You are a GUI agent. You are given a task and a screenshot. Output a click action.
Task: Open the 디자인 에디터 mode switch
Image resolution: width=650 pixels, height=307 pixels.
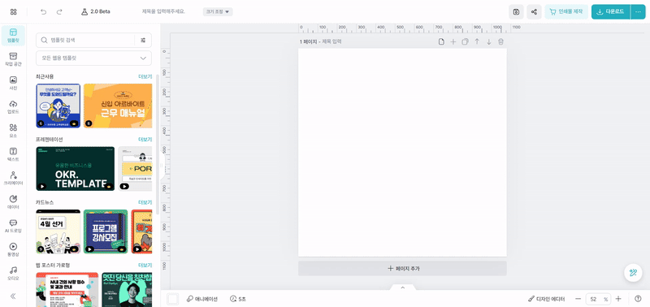point(546,299)
